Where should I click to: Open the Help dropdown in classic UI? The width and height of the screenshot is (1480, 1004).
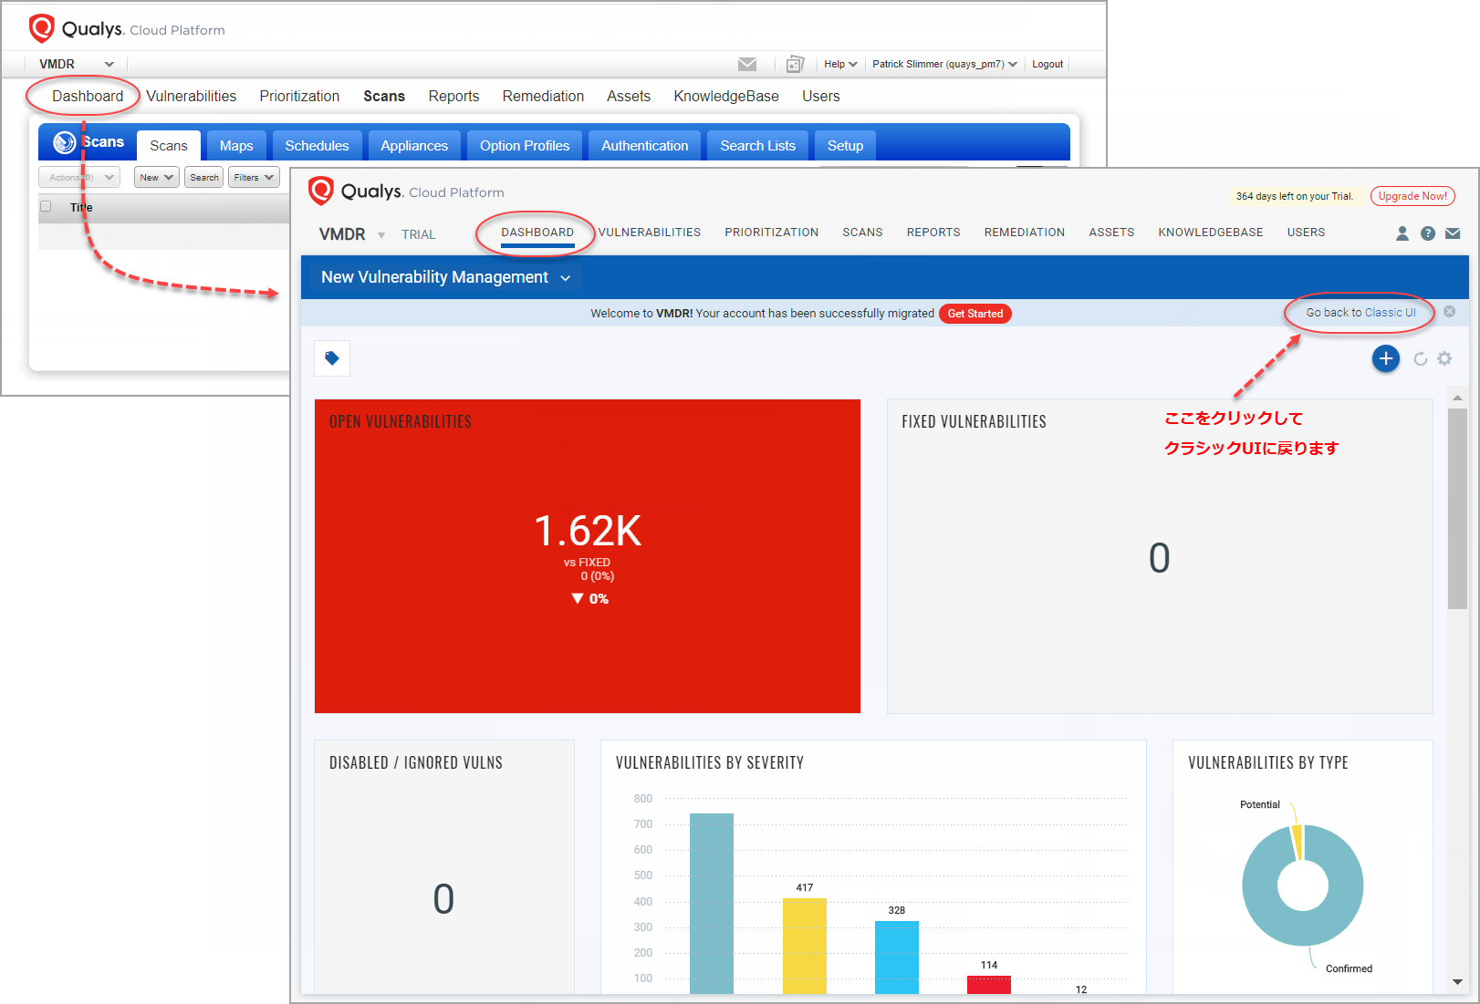click(x=840, y=64)
